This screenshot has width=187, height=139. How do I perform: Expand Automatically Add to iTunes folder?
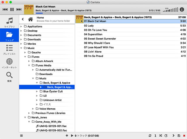[33, 70]
